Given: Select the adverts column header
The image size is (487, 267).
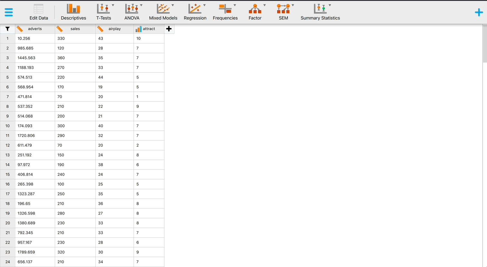Looking at the screenshot, I should pos(35,29).
